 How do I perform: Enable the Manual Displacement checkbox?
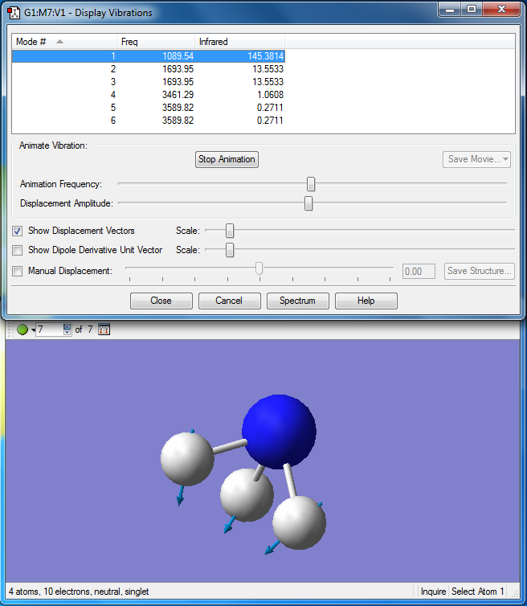click(x=17, y=271)
